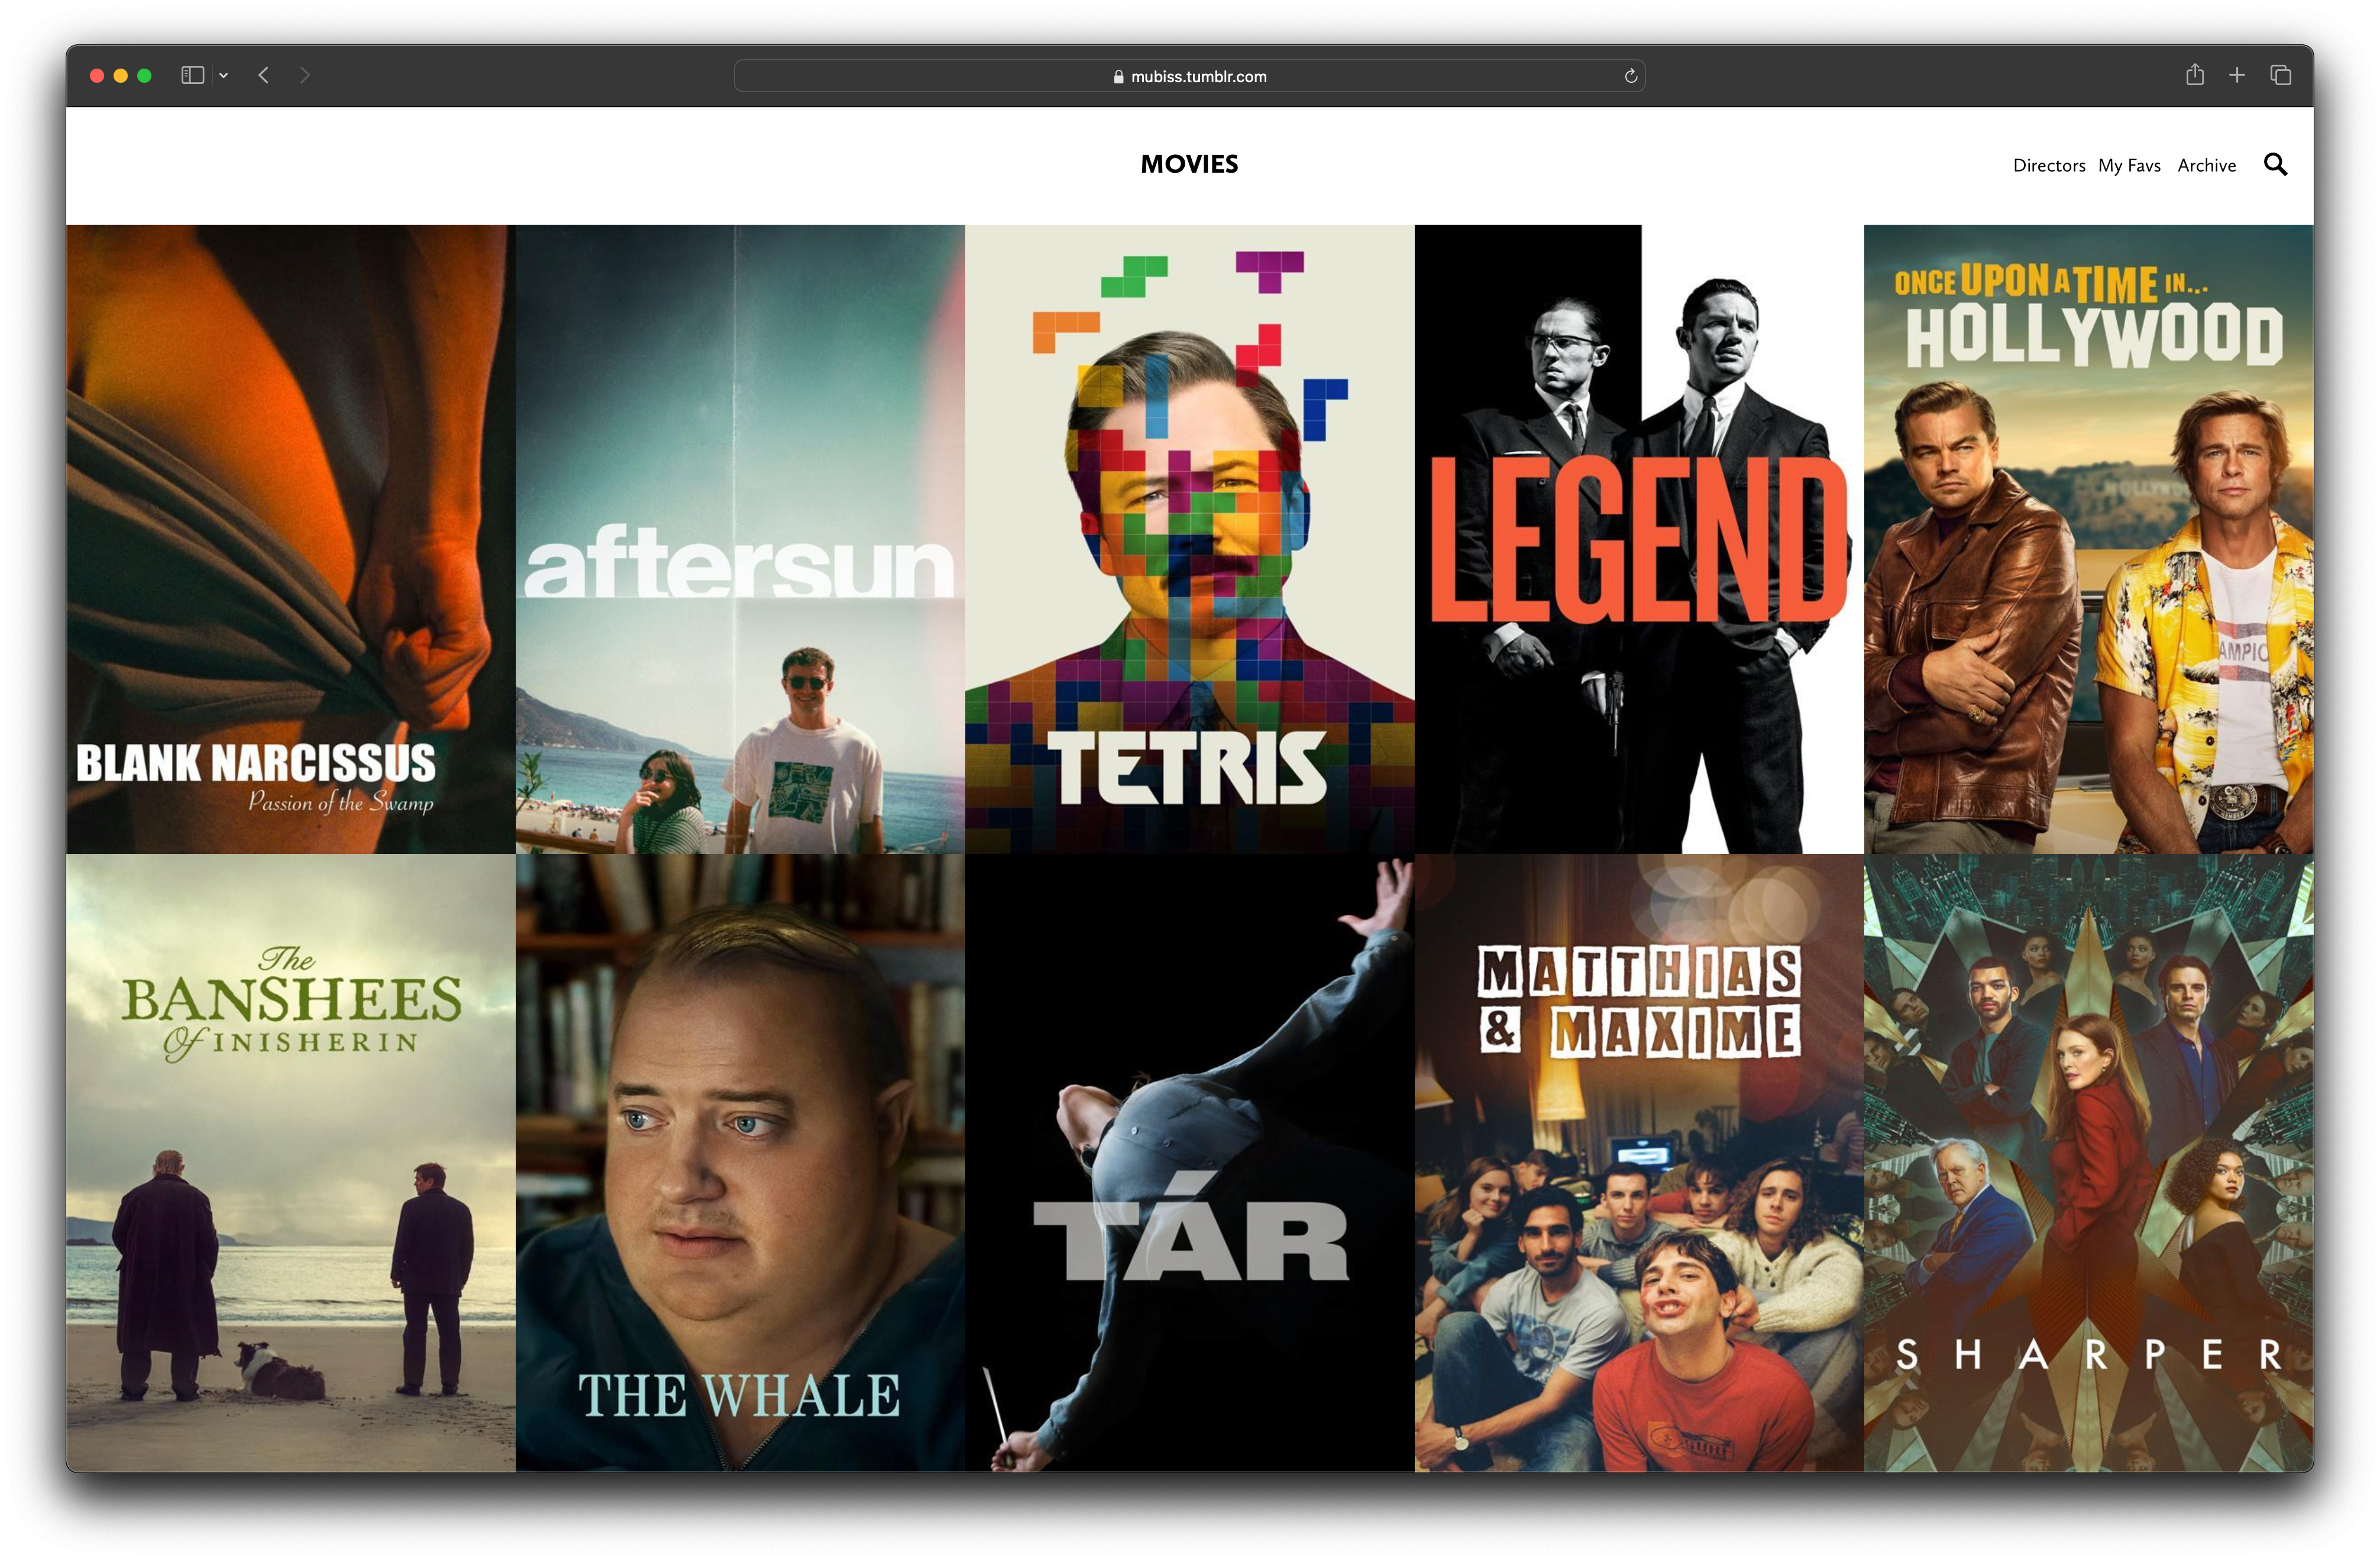Open the Directors page

click(x=2048, y=166)
